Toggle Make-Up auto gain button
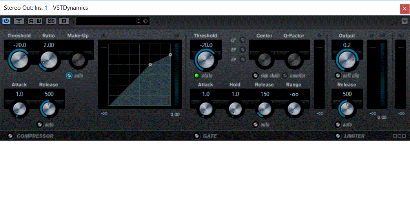 click(x=69, y=76)
